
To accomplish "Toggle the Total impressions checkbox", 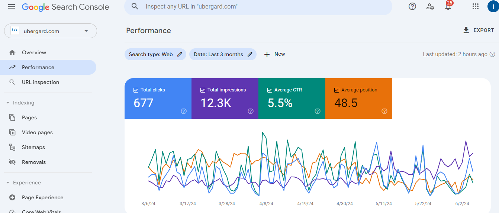I will [203, 90].
